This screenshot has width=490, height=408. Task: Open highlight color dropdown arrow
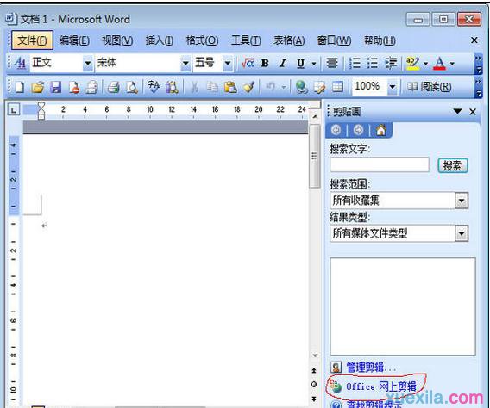point(425,64)
